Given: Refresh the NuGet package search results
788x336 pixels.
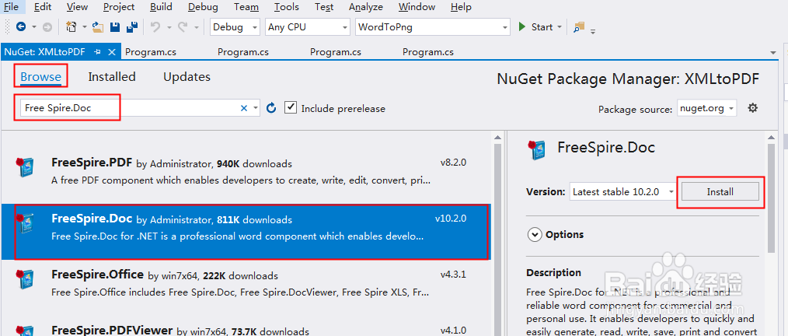Looking at the screenshot, I should pos(271,108).
